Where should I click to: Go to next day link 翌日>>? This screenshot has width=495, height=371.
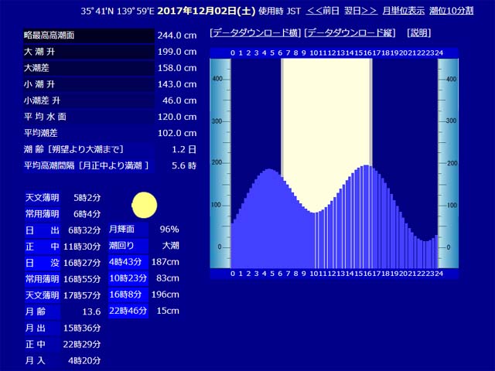click(x=360, y=11)
